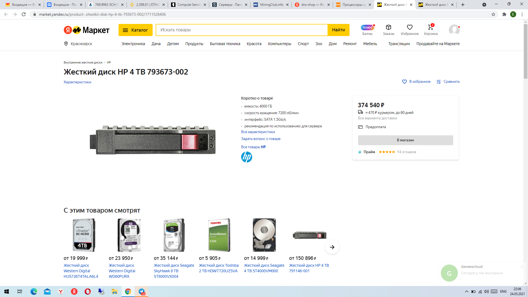Open the Ремонт category
The height and width of the screenshot is (297, 528).
click(350, 44)
